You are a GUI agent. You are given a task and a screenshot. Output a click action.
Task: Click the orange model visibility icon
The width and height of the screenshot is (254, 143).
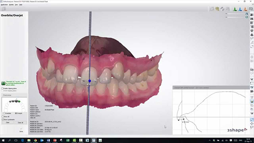tap(245, 9)
